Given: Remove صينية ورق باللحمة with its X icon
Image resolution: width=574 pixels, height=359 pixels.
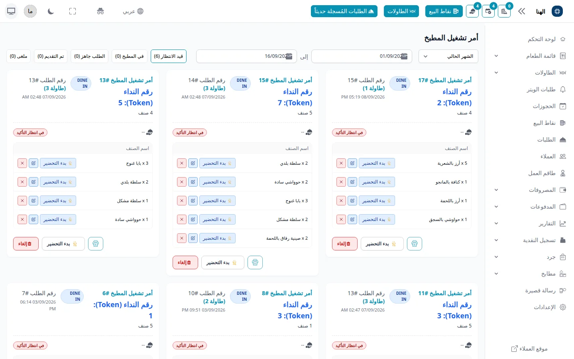Looking at the screenshot, I should click(182, 238).
